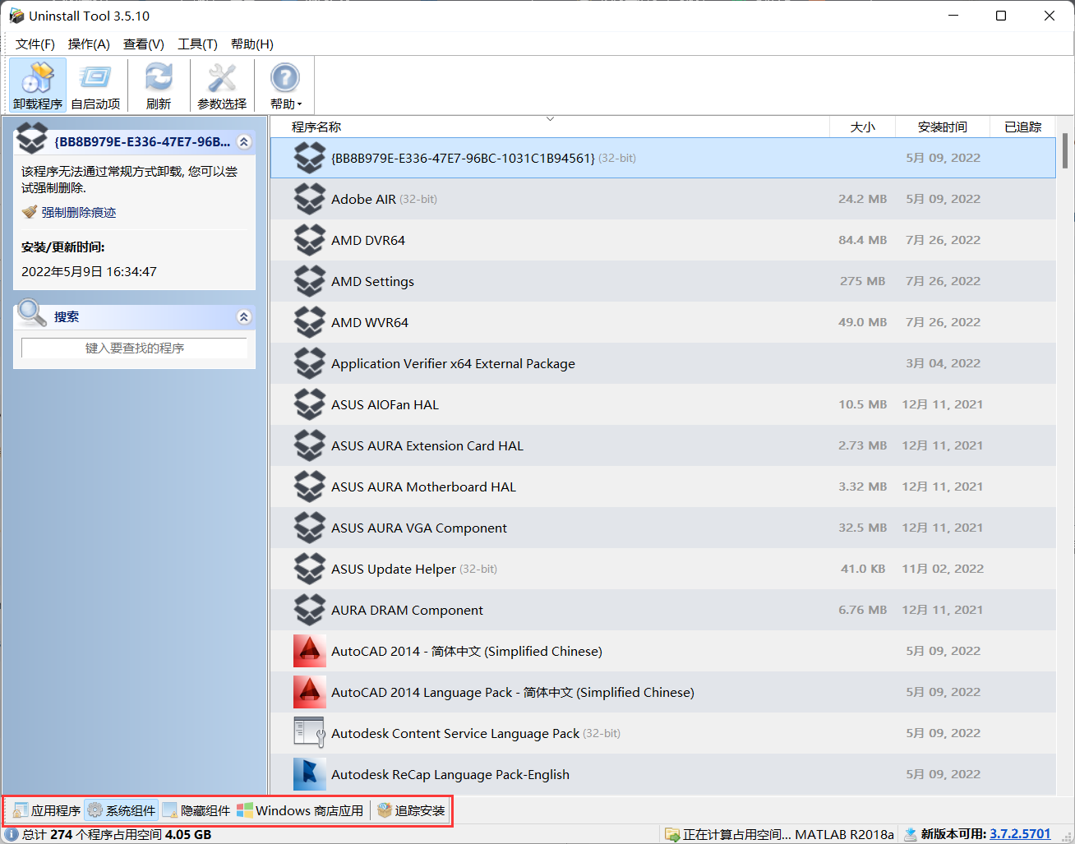Open the Windows 商店应用 tab

[301, 810]
